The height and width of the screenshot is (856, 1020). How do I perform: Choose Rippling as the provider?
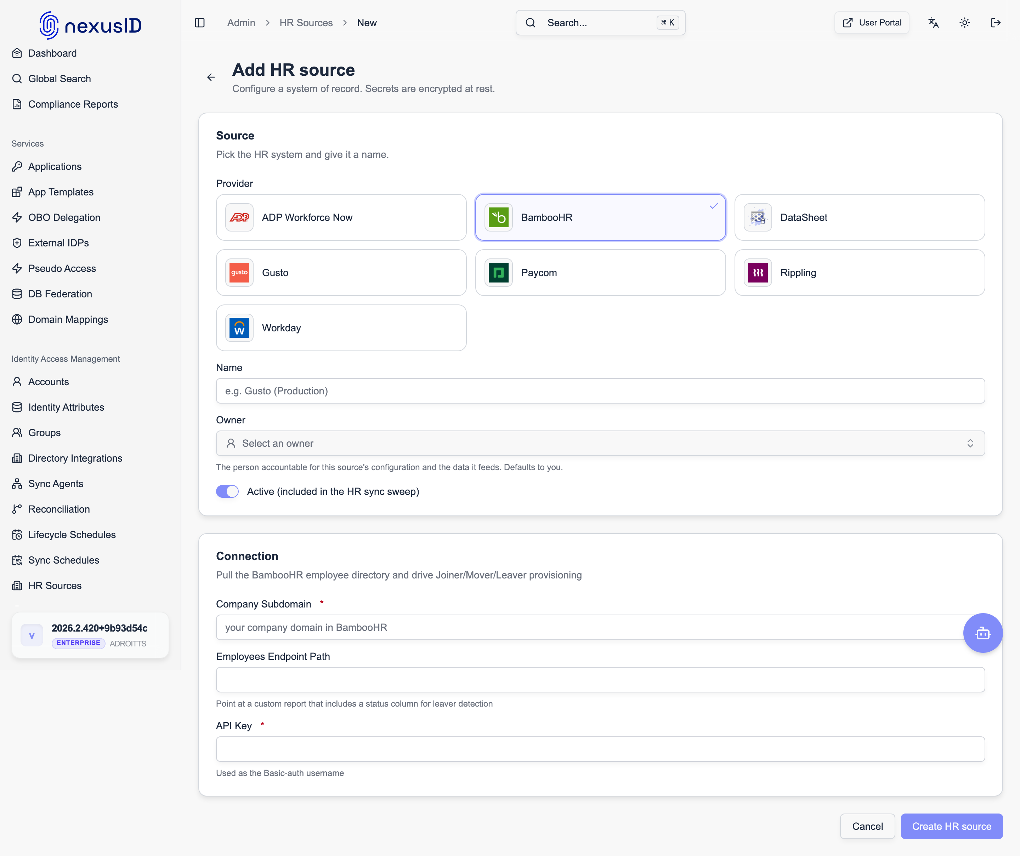click(859, 273)
